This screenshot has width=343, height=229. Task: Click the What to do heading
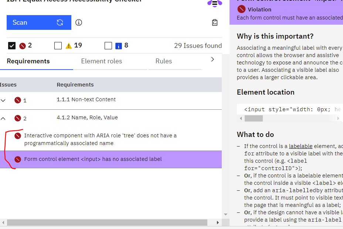click(255, 134)
